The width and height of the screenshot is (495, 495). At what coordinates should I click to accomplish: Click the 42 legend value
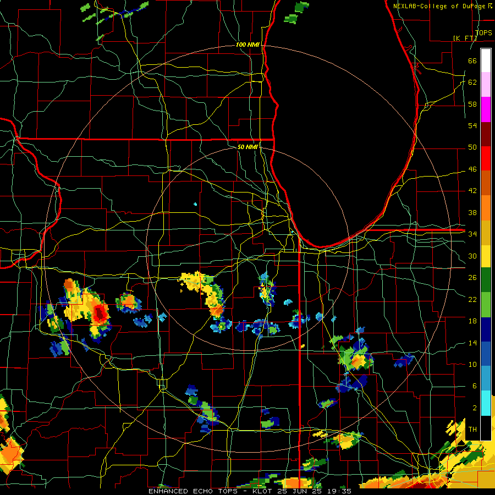(x=472, y=191)
